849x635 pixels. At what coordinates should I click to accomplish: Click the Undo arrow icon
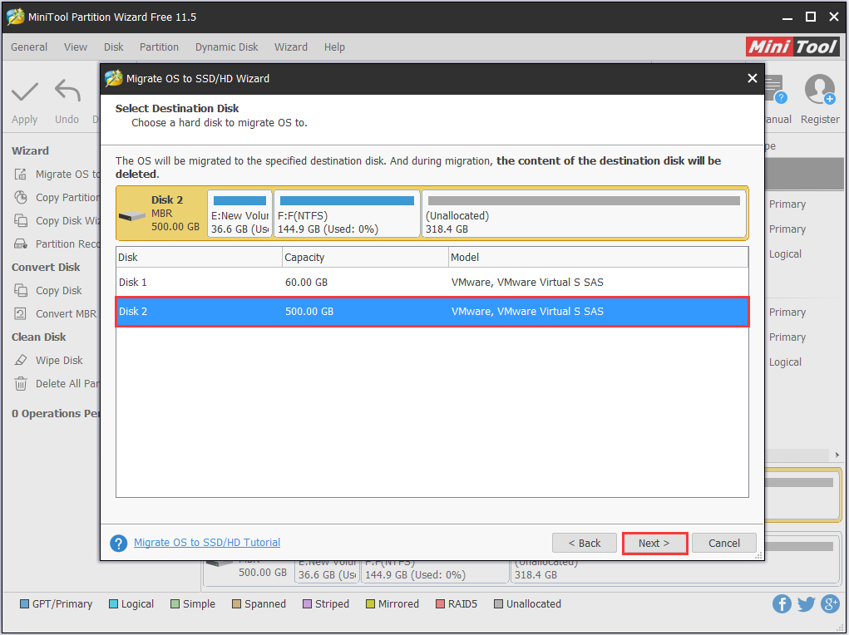pos(67,91)
